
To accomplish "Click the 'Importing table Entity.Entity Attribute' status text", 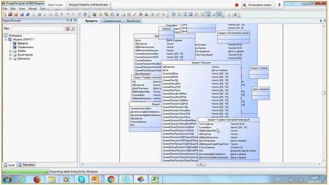I will (x=74, y=172).
